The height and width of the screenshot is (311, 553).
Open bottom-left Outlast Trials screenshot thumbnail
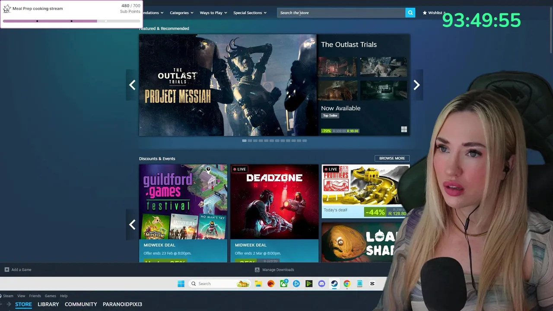[337, 90]
